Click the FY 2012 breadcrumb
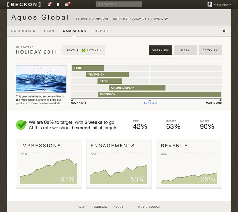This screenshot has height=212, width=238. 81,19
